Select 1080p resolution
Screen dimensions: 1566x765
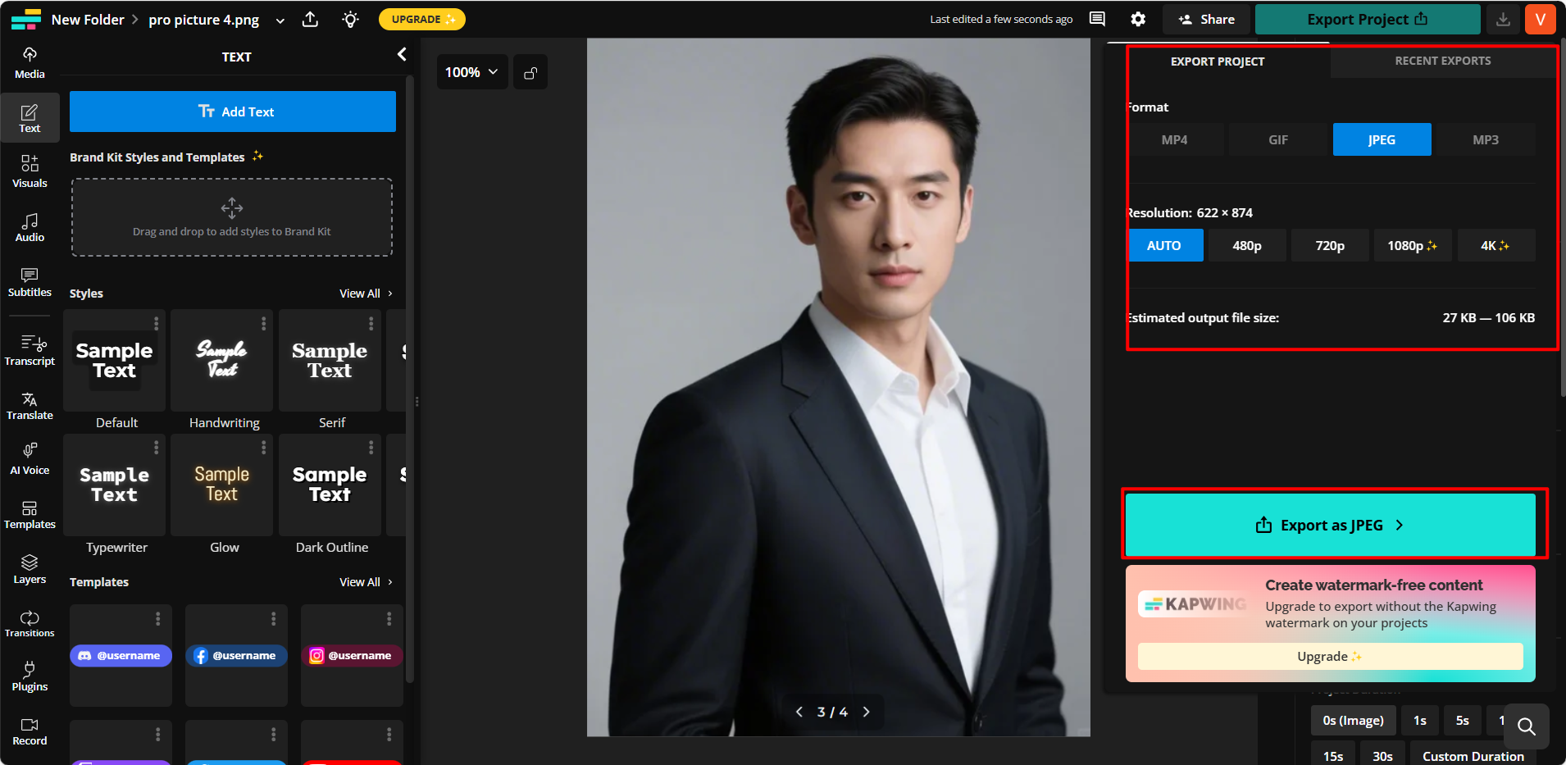(x=1413, y=245)
